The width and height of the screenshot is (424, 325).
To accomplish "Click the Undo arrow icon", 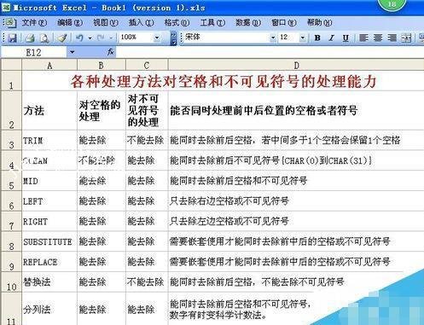I will point(79,38).
